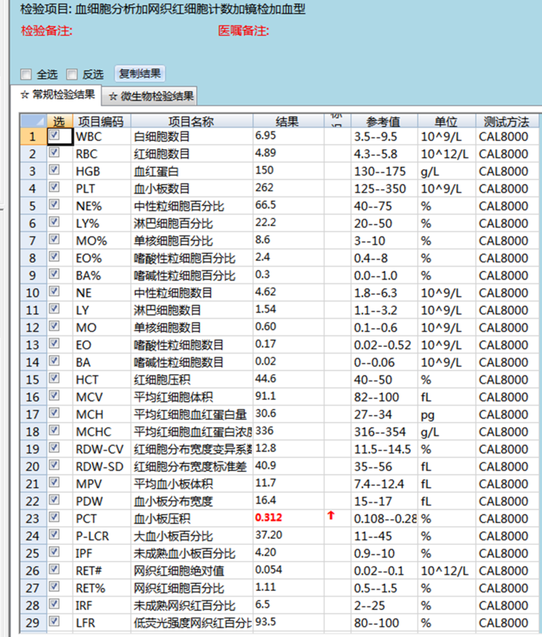Check the 全选 select-all checkbox
The height and width of the screenshot is (637, 542).
tap(26, 74)
